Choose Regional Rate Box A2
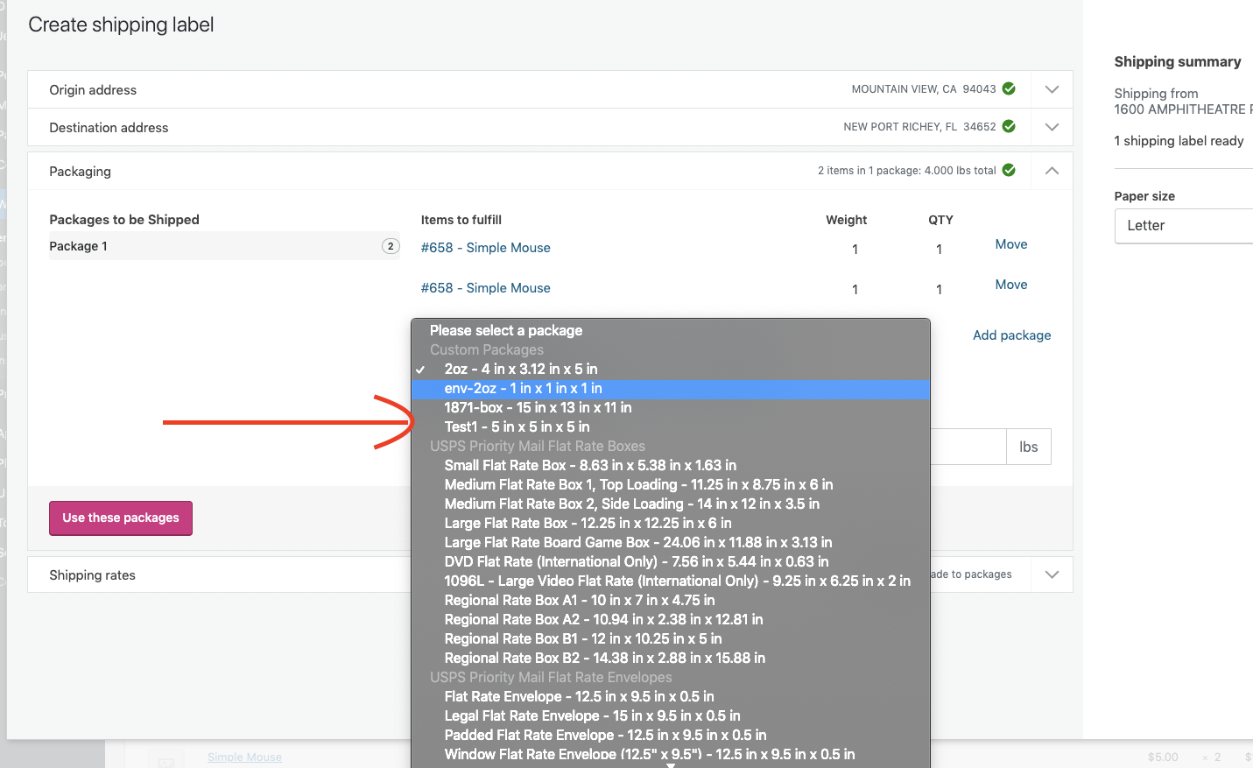 click(x=671, y=619)
